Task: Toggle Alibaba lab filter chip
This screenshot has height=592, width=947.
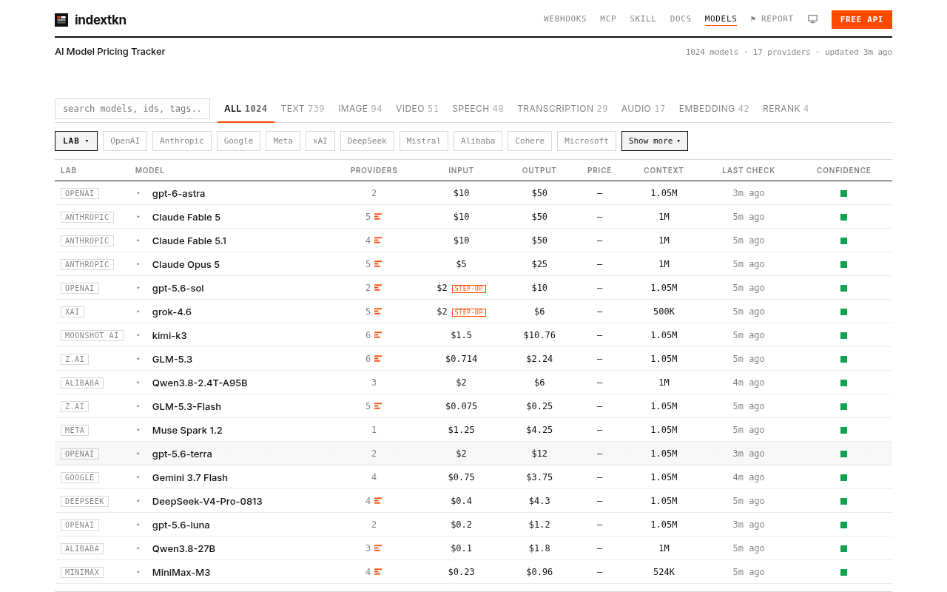Action: click(478, 141)
